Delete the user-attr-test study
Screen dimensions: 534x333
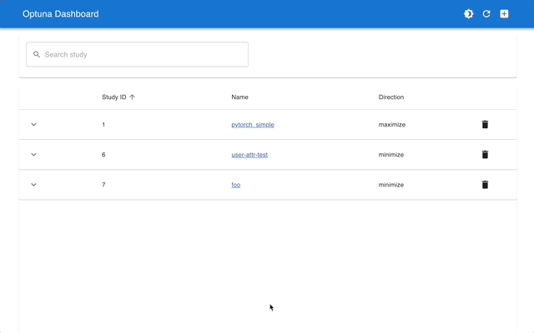tap(485, 155)
